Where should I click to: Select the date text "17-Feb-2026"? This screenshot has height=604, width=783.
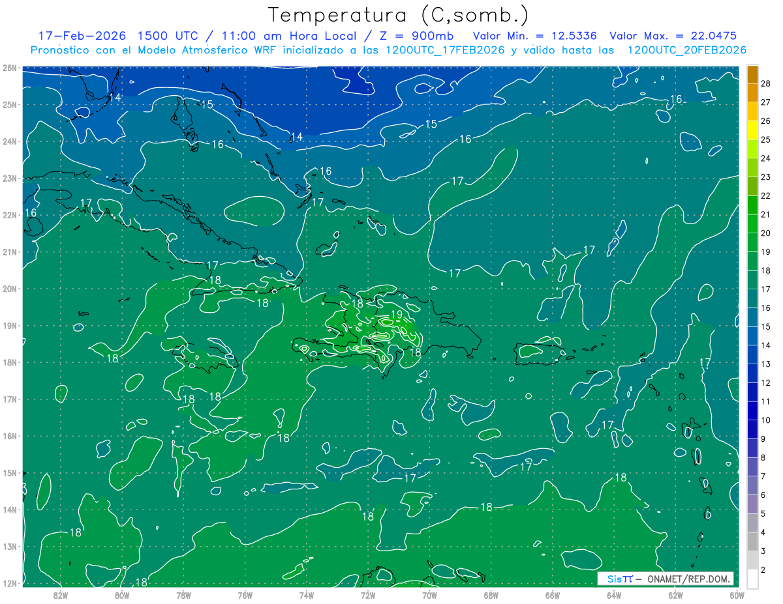83,36
